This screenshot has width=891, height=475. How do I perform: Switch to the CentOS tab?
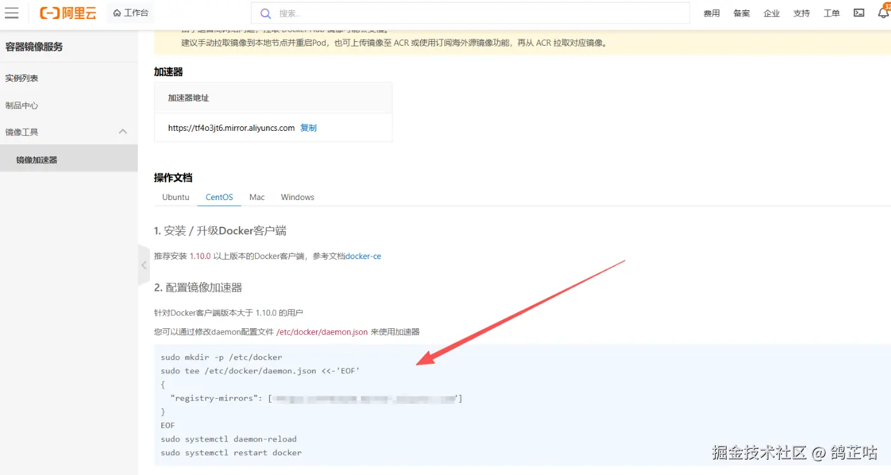click(x=219, y=197)
